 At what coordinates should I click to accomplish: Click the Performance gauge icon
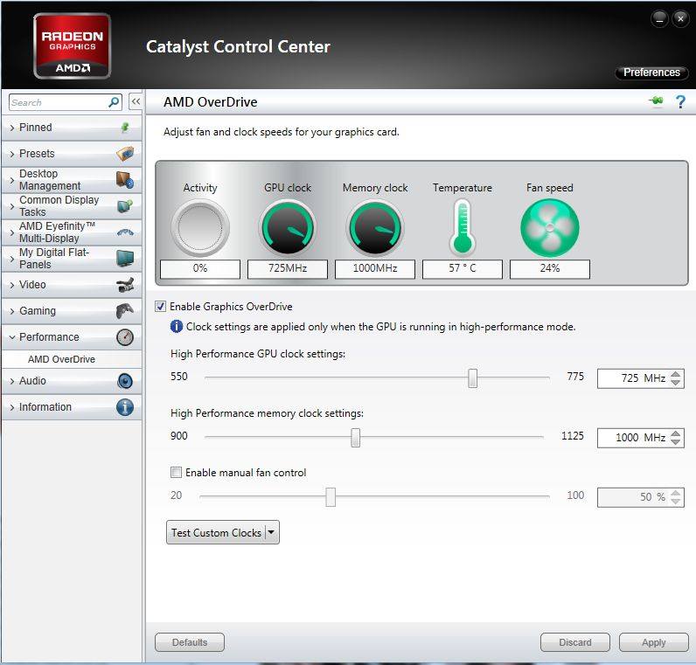pos(125,337)
